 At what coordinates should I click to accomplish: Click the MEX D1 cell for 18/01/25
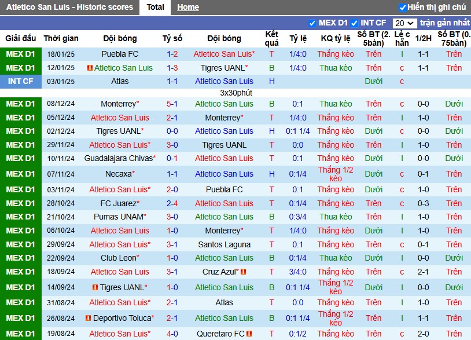[x=21, y=54]
